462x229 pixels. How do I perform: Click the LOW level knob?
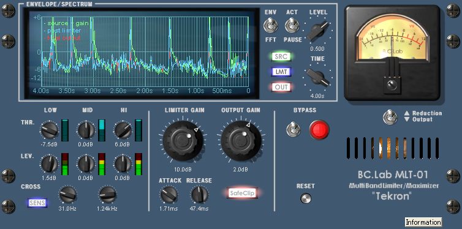50,164
